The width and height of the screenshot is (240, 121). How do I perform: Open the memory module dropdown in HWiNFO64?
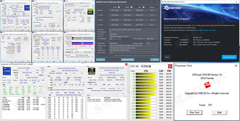click(66, 90)
